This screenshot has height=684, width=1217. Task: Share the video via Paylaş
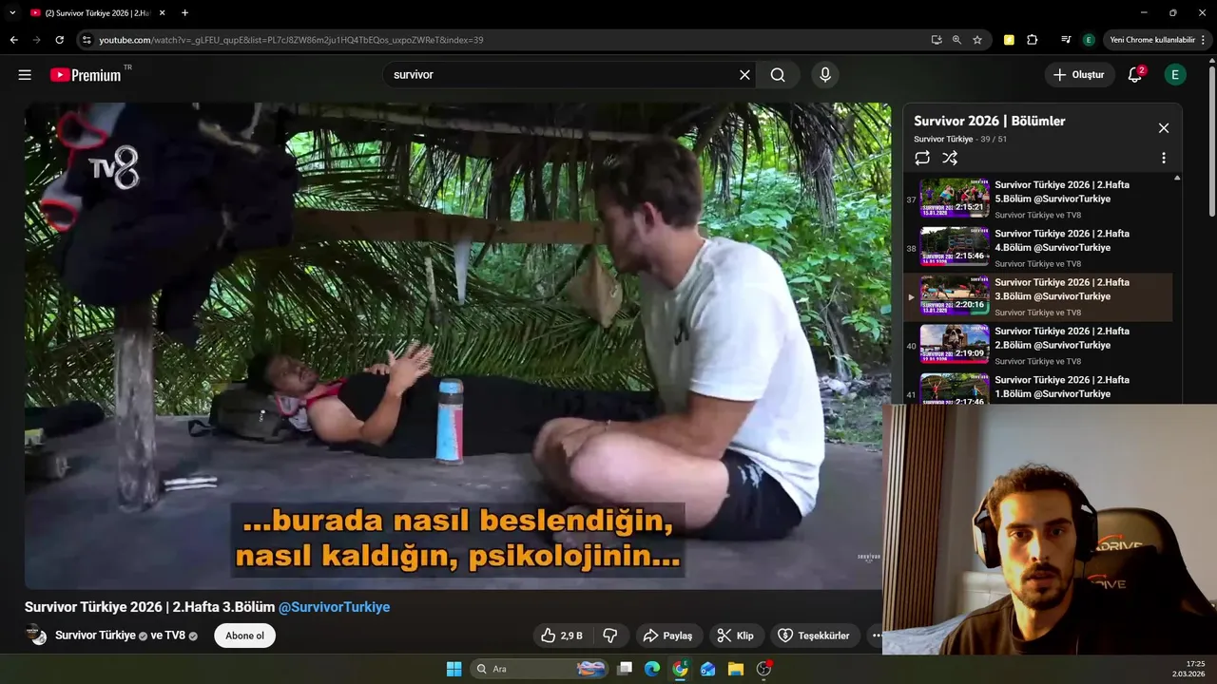tap(668, 636)
